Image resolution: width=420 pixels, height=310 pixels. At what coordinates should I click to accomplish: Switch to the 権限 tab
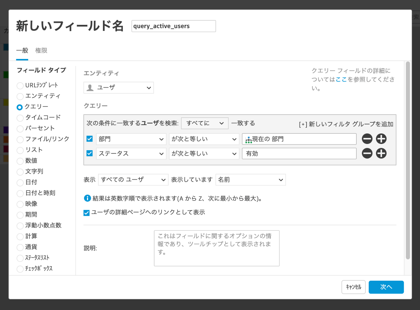(x=41, y=51)
